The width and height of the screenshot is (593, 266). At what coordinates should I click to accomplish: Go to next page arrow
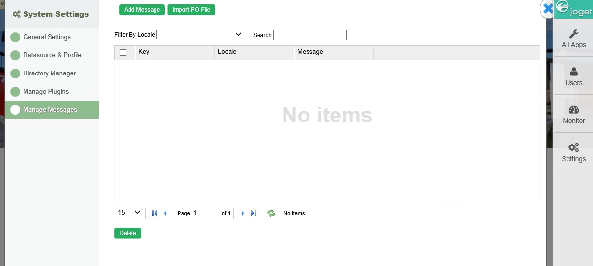pyautogui.click(x=243, y=213)
